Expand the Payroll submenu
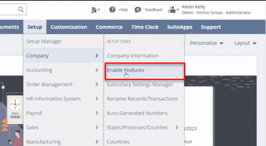Viewport: 266px width, 146px height. (63, 113)
